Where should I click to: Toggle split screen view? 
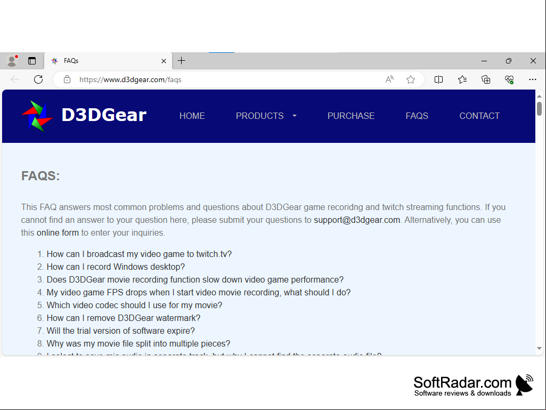click(439, 79)
